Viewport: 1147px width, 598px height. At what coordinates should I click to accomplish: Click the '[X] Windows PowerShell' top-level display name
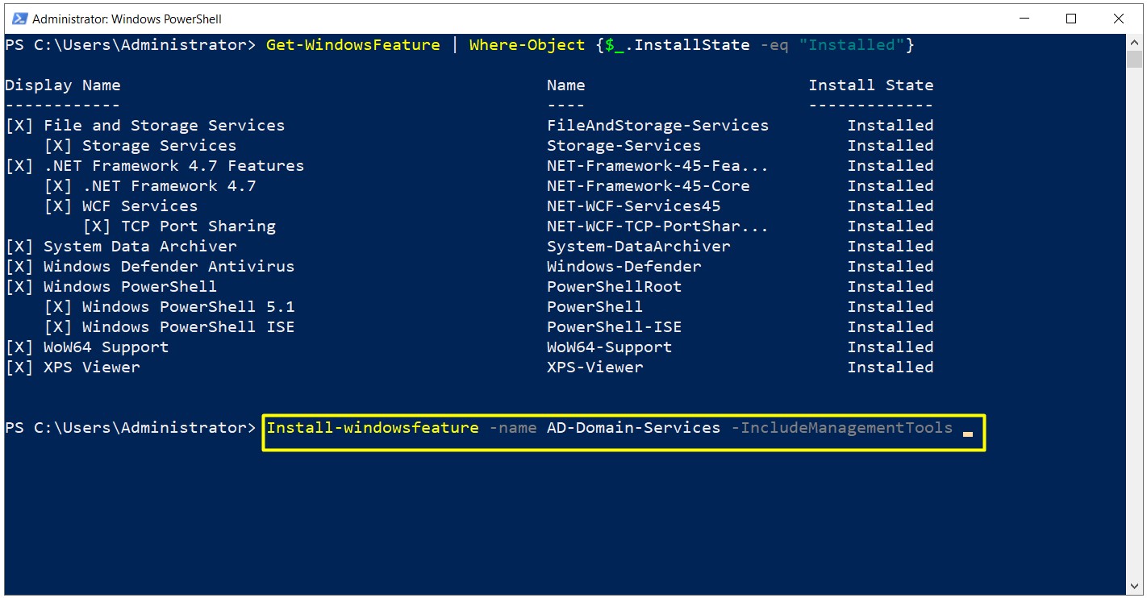point(111,287)
